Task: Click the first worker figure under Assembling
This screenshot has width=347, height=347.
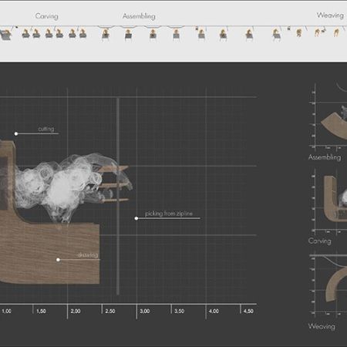Action: (x=105, y=34)
